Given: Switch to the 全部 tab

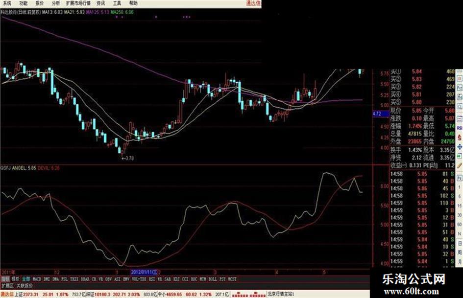Looking at the screenshot, I should point(26,279).
